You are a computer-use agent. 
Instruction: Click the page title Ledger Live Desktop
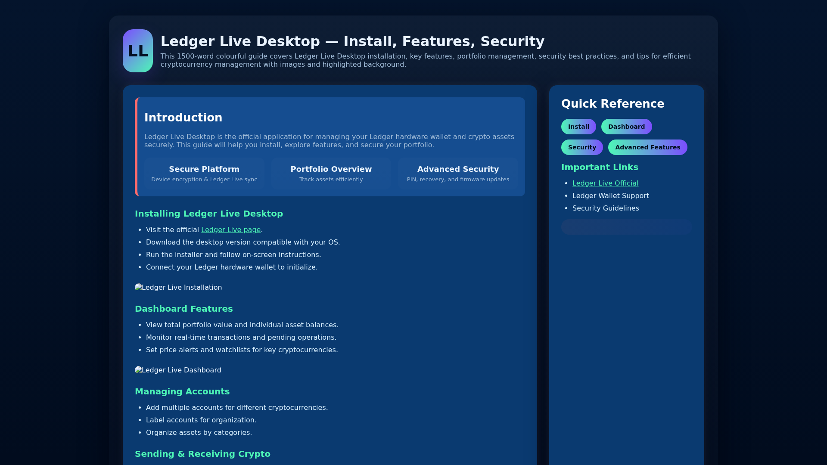point(352,41)
